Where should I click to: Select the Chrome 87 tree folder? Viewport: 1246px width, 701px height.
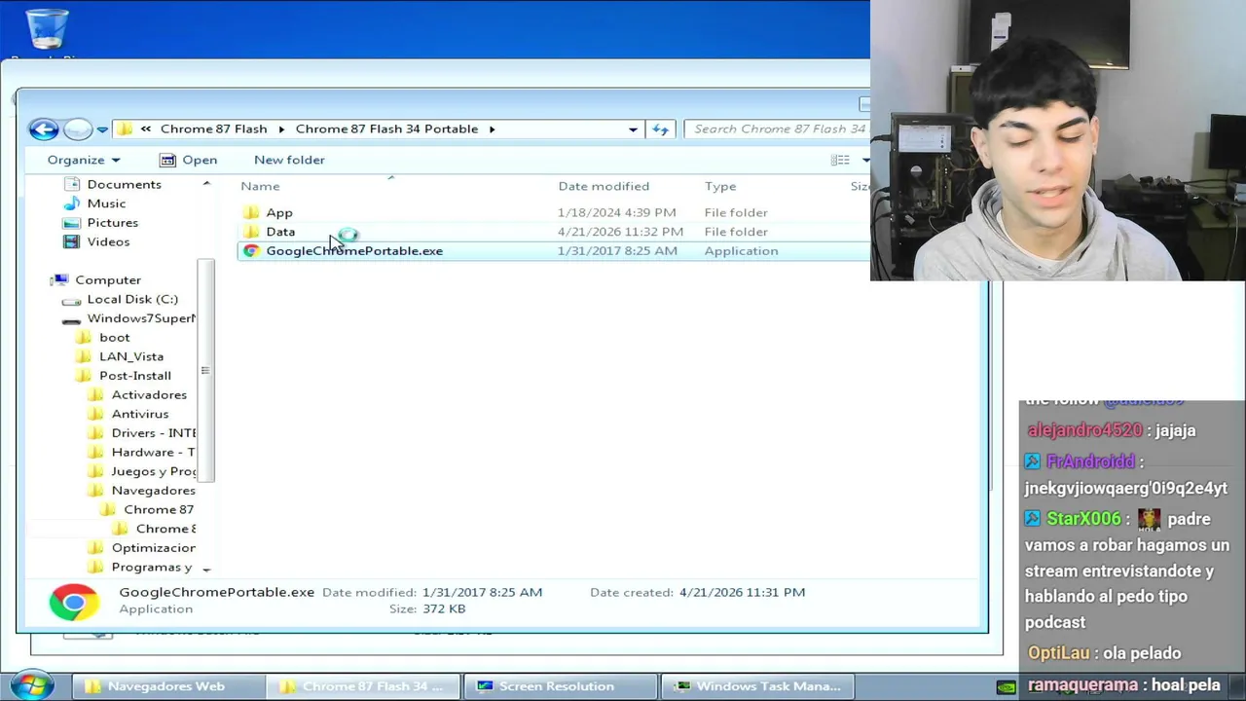[x=158, y=509]
